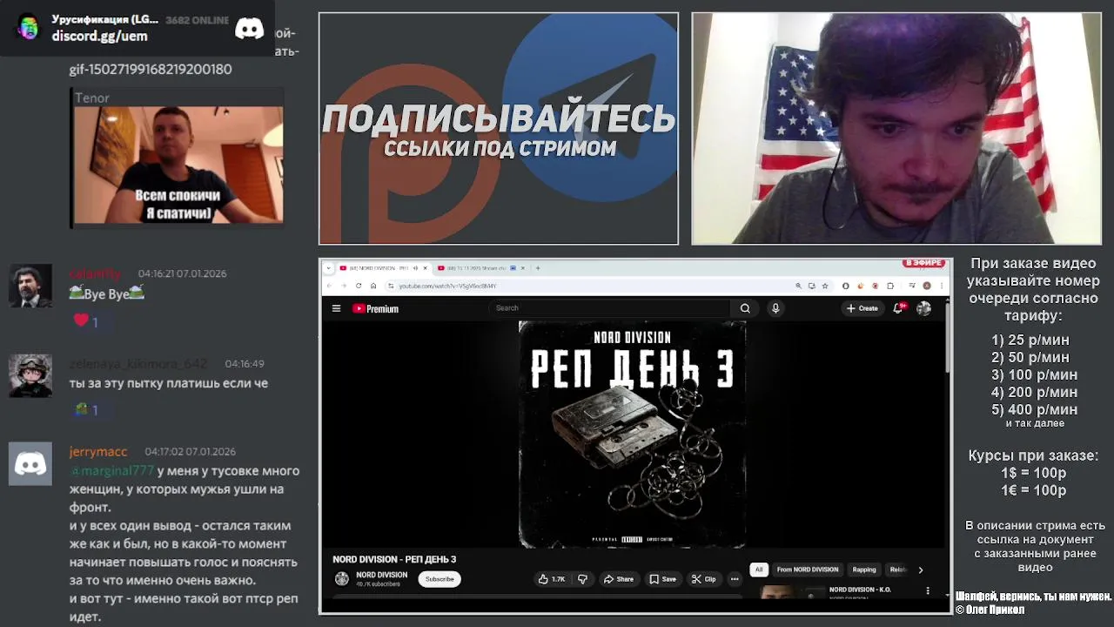This screenshot has height=627, width=1114.
Task: Open Chrome profile avatar
Action: tap(927, 286)
